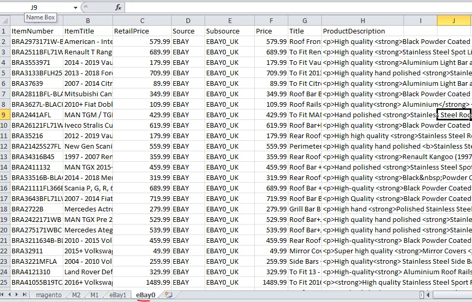This screenshot has width=472, height=302.
Task: Select row 1 header
Action: (5, 31)
